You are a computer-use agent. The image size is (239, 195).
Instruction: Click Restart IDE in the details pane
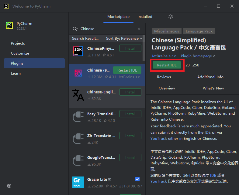click(167, 65)
